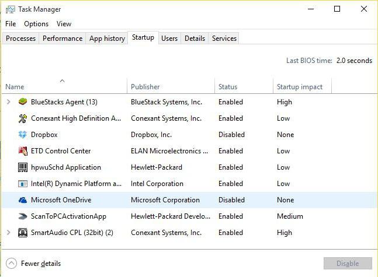Click the Hewlett-Packard publisher in hpwuSchd row

click(157, 167)
